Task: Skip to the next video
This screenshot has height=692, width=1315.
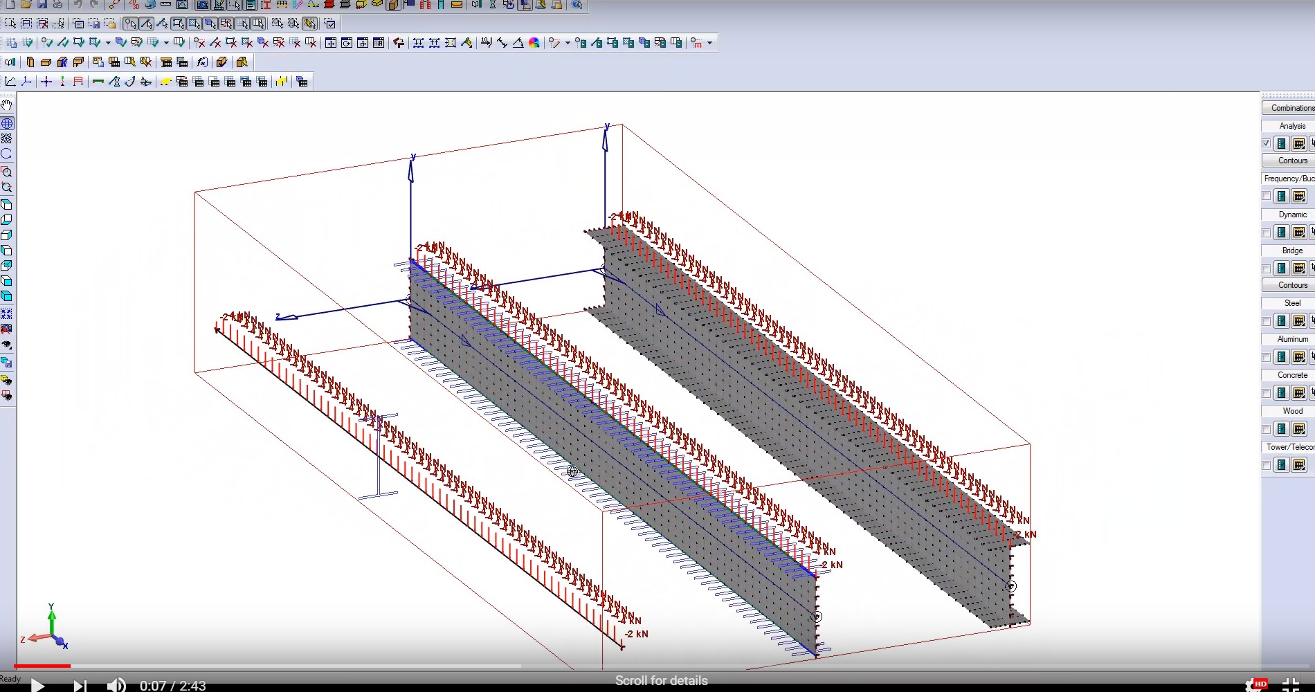Action: (80, 685)
